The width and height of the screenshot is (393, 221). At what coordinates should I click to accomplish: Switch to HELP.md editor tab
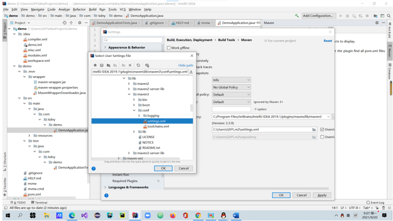(182, 23)
